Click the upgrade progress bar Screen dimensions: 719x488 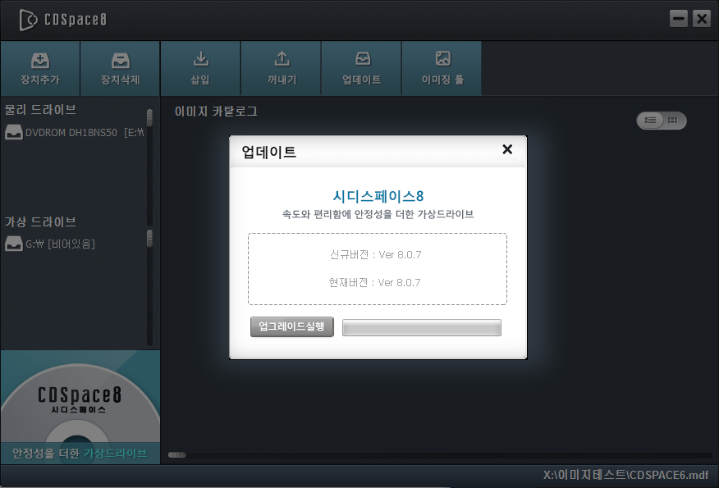tap(421, 327)
